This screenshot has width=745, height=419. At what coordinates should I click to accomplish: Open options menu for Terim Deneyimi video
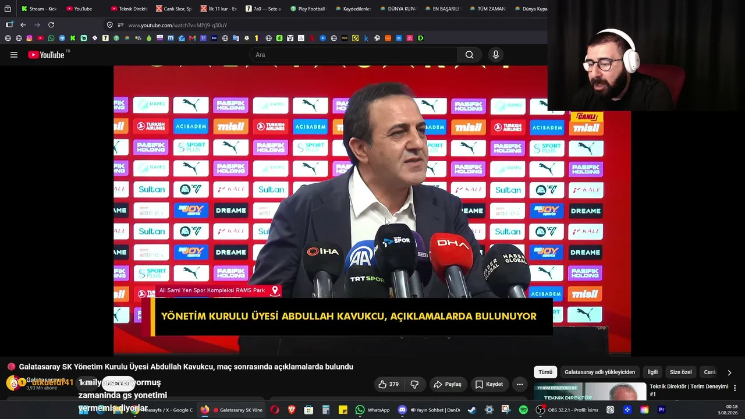[735, 388]
